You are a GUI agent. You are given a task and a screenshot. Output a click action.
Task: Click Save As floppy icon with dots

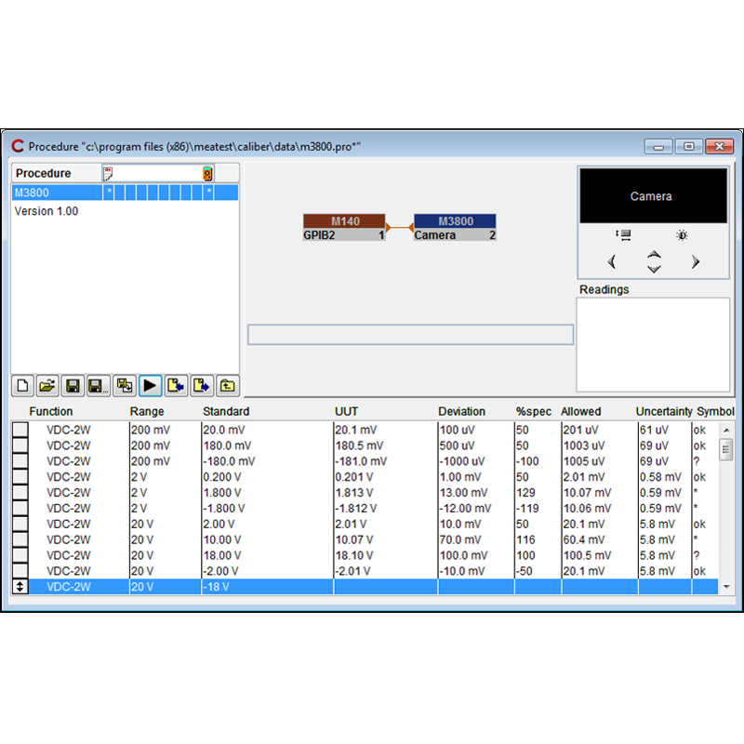pyautogui.click(x=99, y=385)
